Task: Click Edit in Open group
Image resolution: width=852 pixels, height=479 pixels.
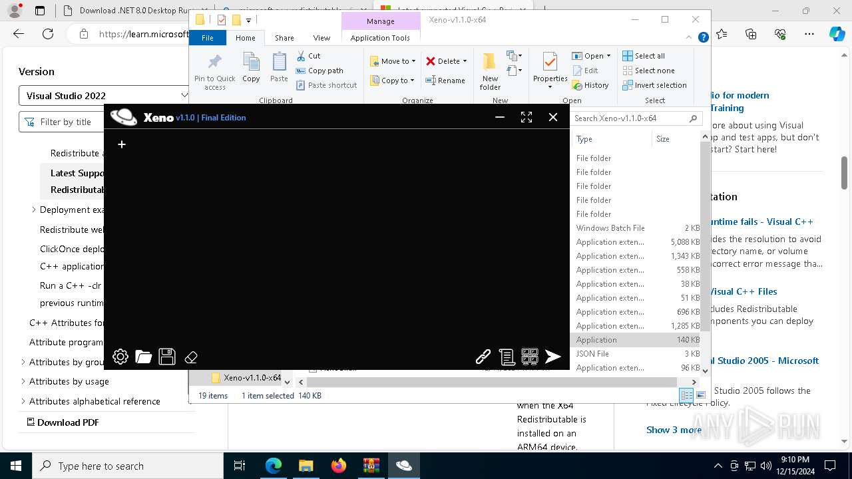Action: 585,71
